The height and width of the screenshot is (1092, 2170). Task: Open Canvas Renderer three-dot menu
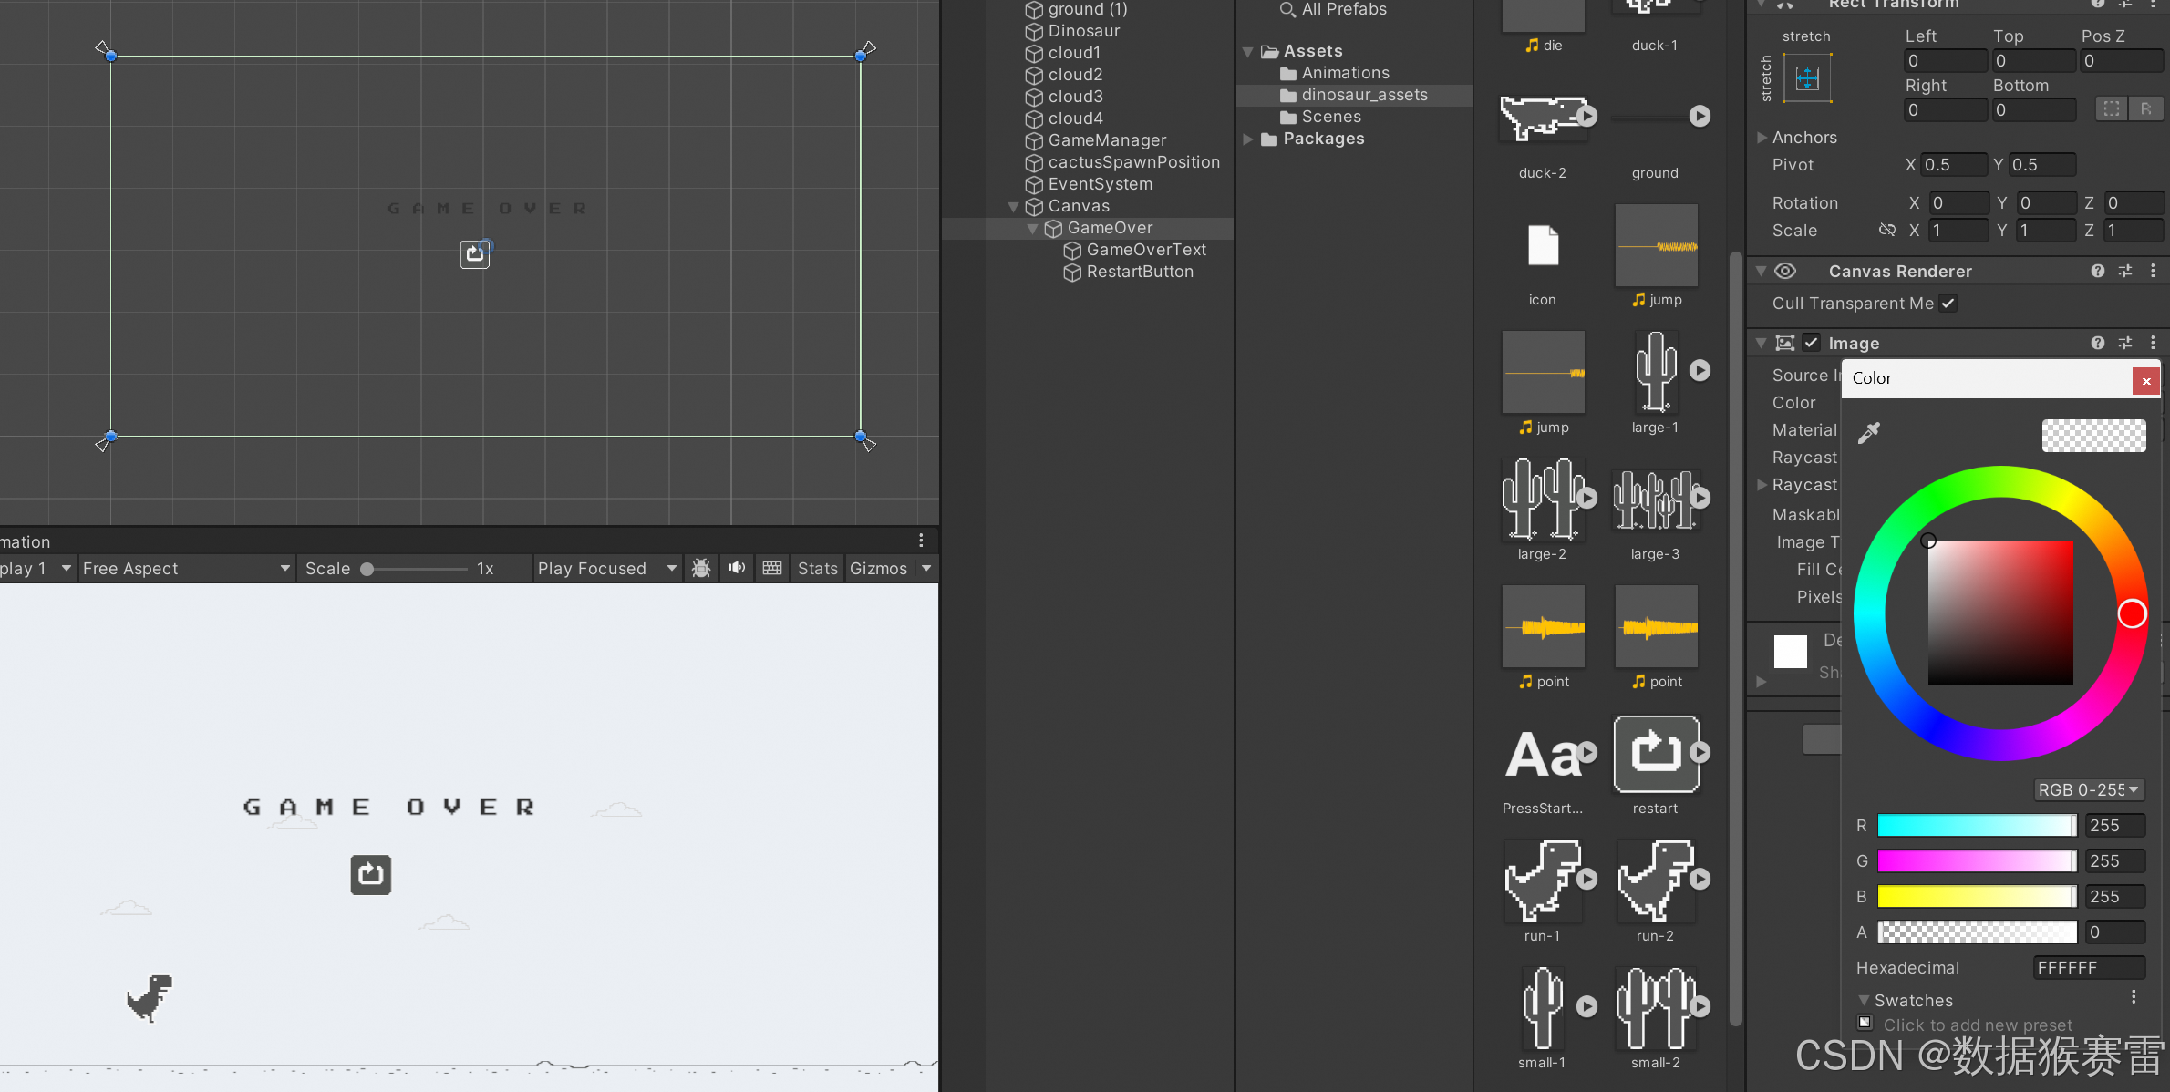(x=2153, y=271)
